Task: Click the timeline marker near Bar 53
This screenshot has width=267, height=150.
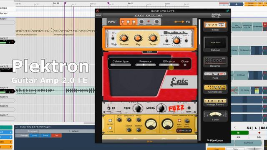Action: coord(108,3)
